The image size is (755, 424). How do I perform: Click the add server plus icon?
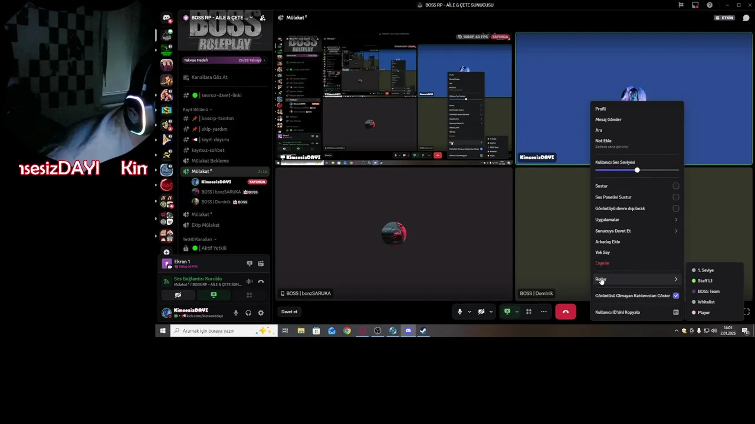pos(166,252)
